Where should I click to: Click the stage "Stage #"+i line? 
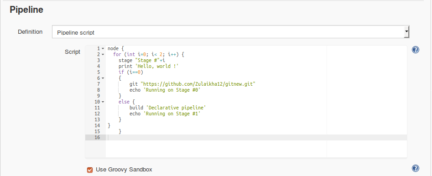(142, 60)
